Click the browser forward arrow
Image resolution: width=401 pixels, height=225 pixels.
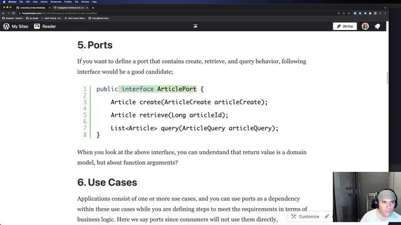[8, 13]
